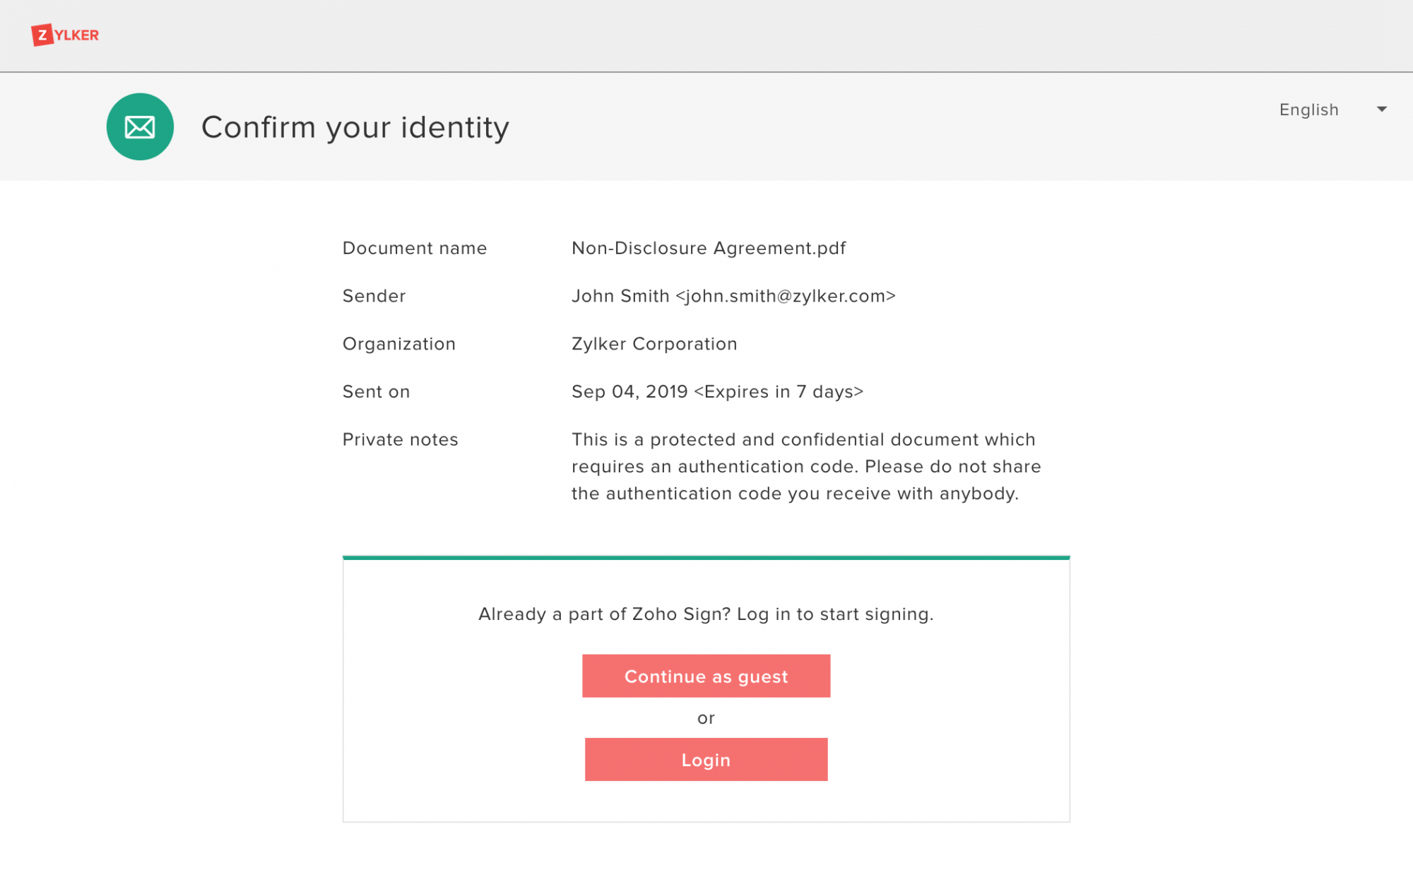Open the English language dropdown
Image resolution: width=1413 pixels, height=872 pixels.
pos(1308,109)
